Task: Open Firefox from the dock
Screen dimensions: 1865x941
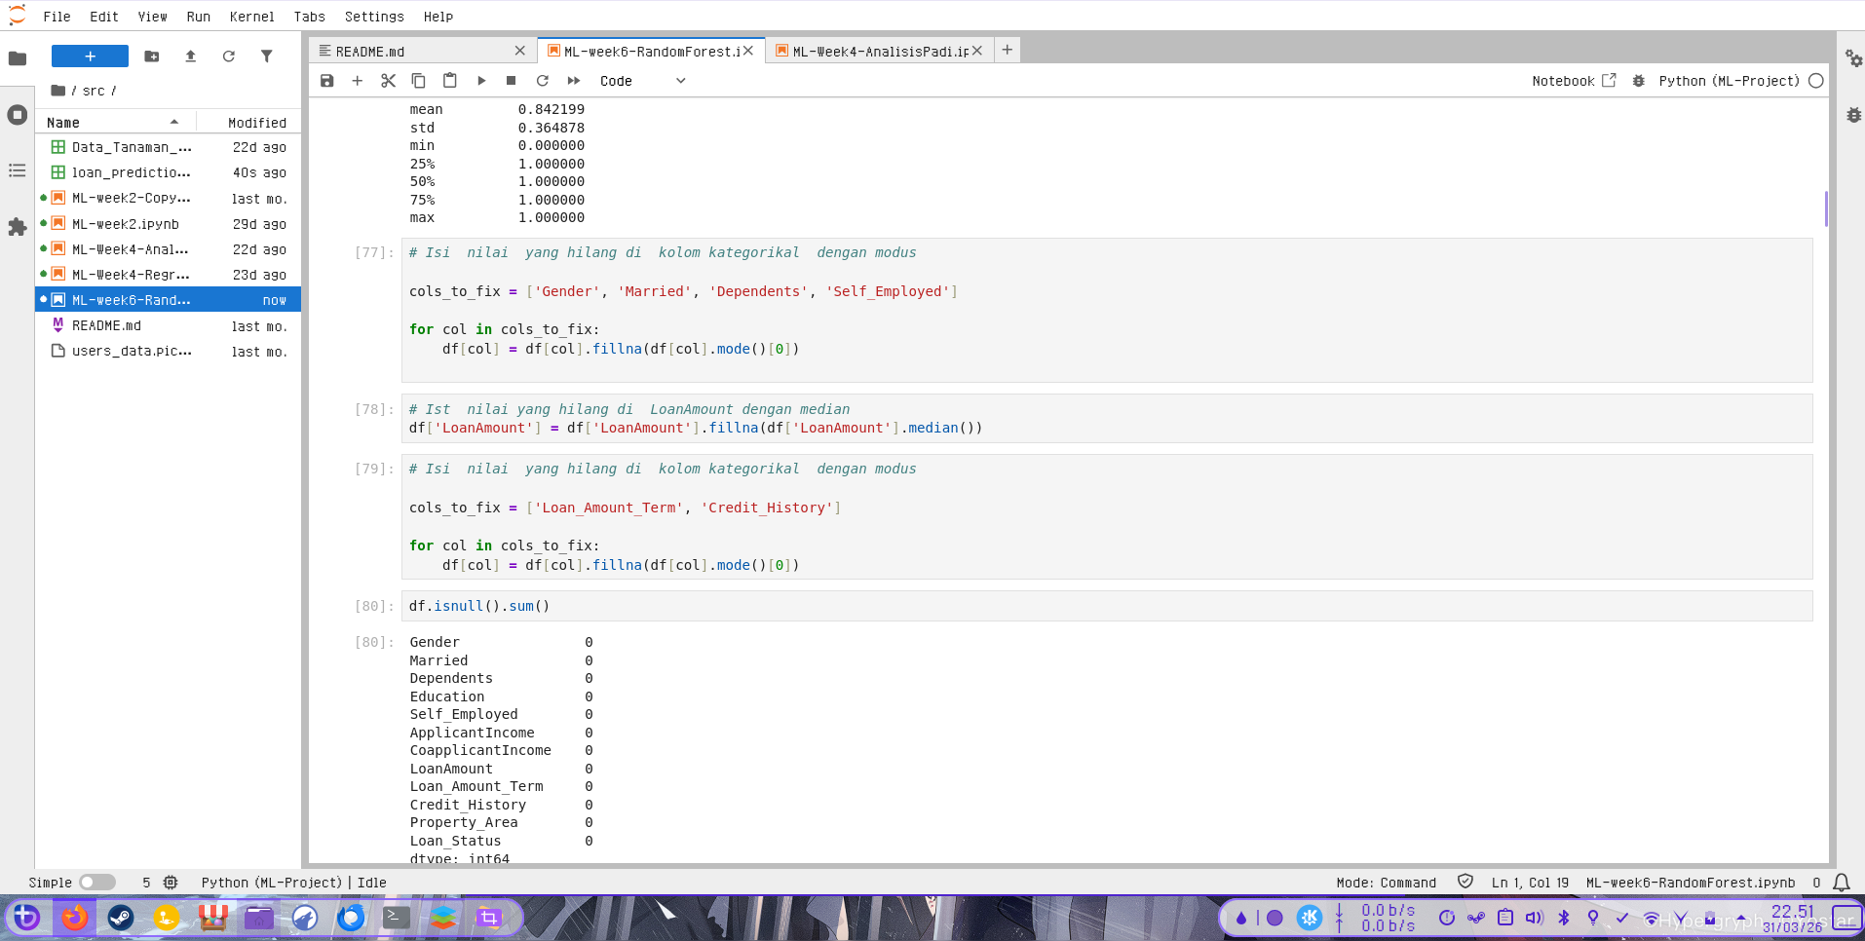Action: pos(75,917)
